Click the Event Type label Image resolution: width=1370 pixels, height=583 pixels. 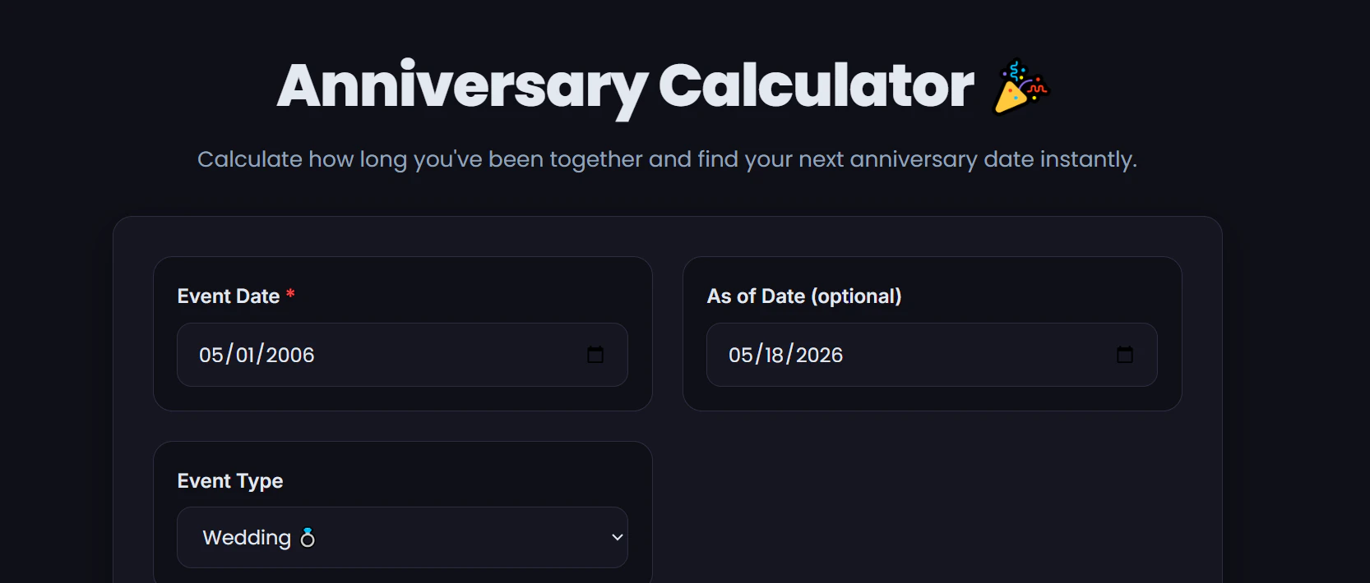click(230, 481)
